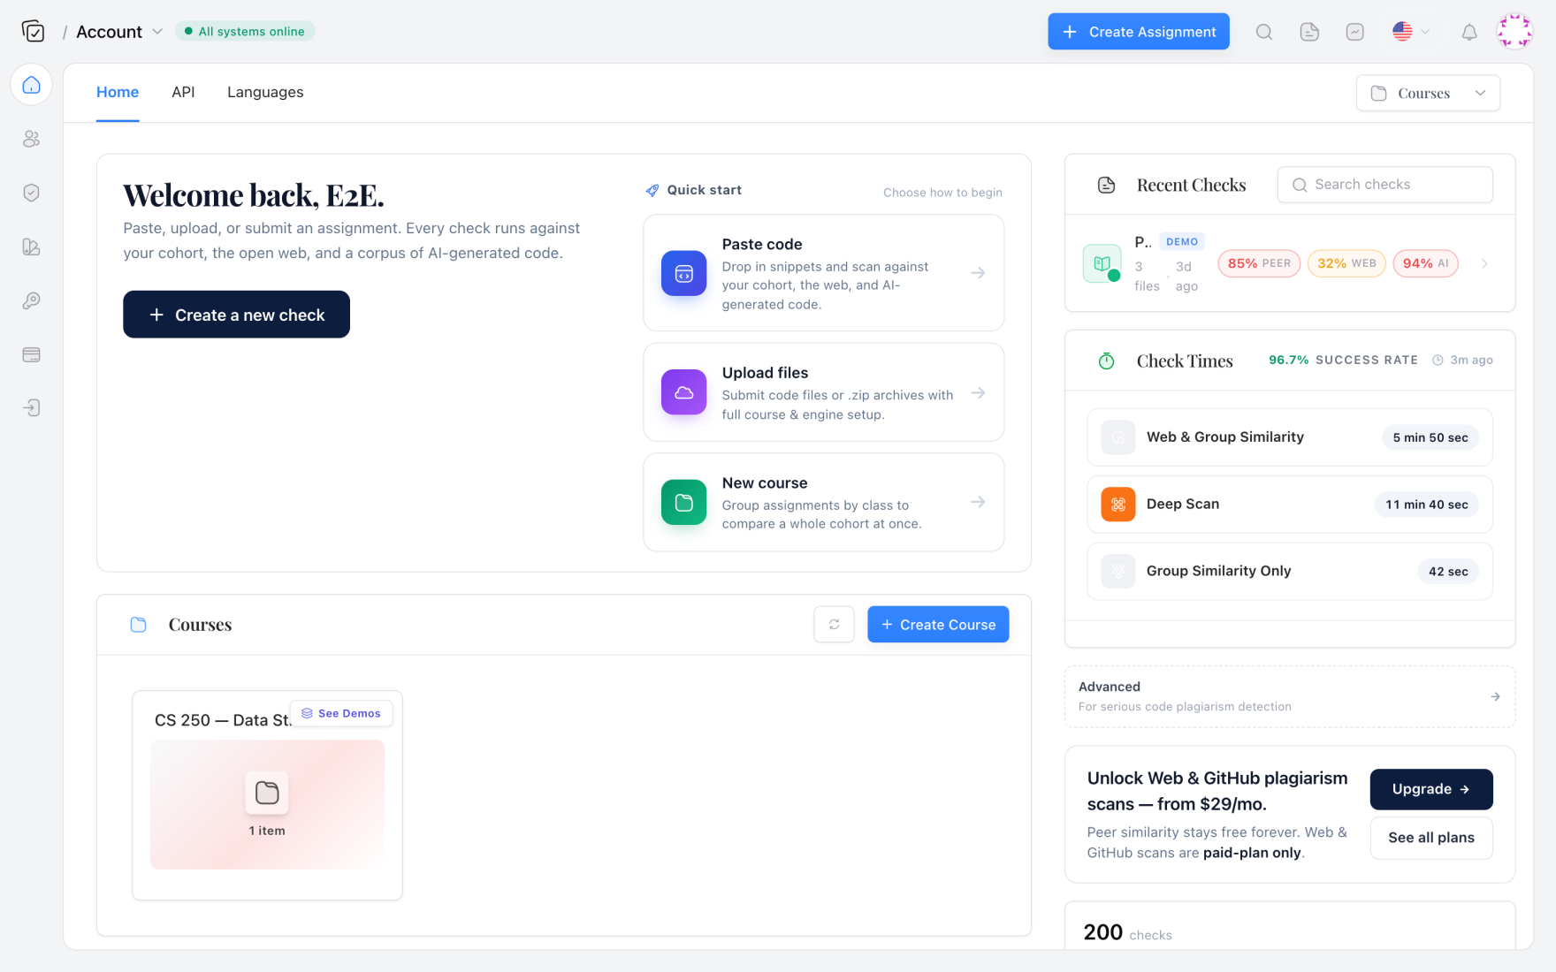Open the user avatar menu
The height and width of the screenshot is (972, 1556).
click(x=1514, y=31)
